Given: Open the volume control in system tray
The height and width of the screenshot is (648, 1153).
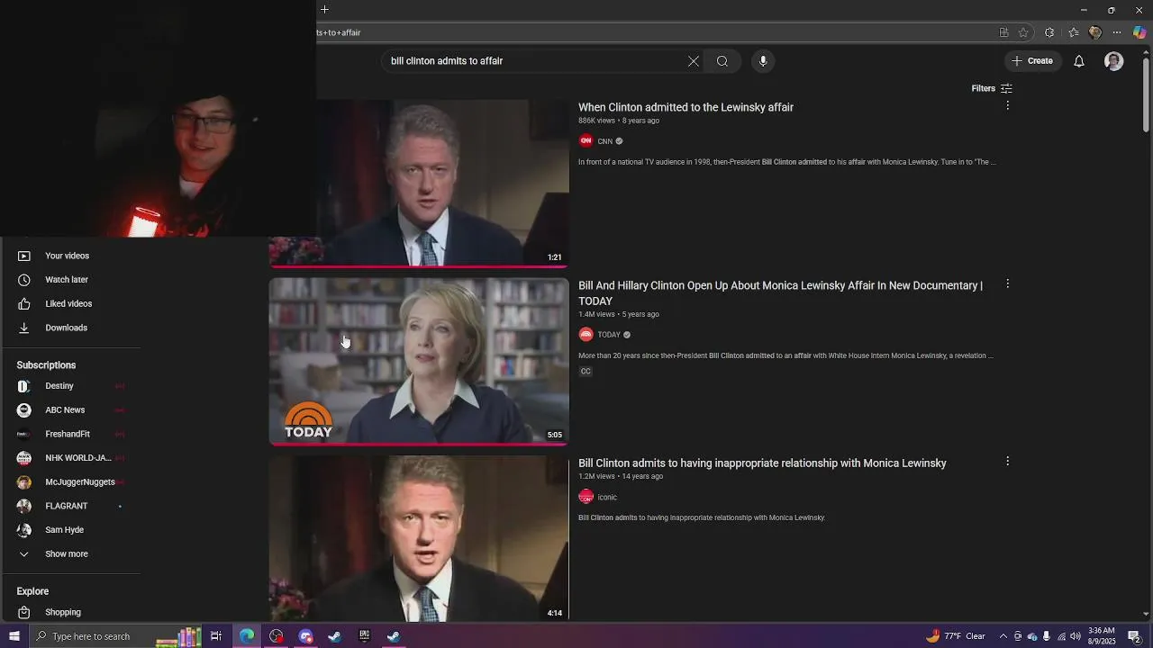Looking at the screenshot, I should [x=1076, y=636].
